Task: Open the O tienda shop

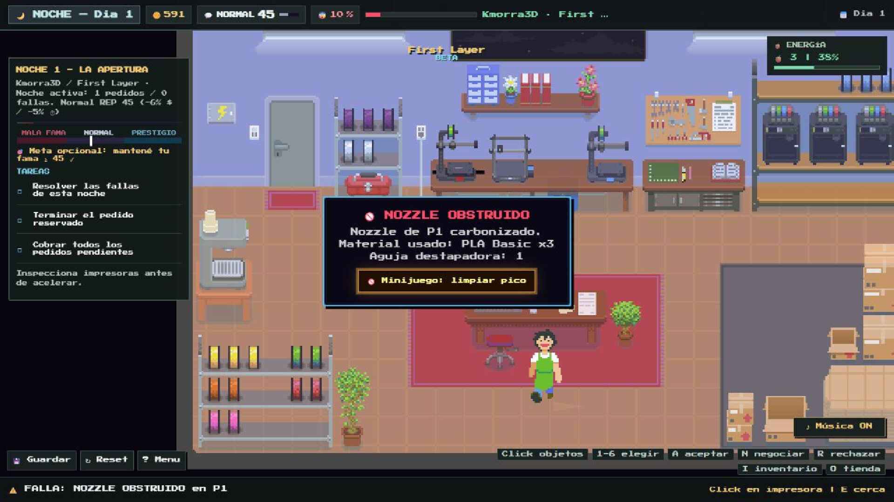Action: [855, 469]
